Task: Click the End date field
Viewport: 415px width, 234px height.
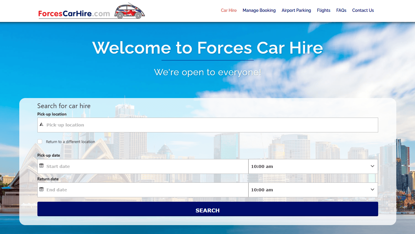Action: [x=143, y=190]
